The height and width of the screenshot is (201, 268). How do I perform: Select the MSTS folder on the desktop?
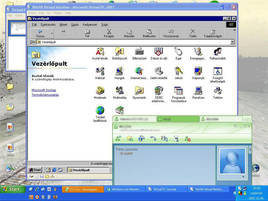[x=10, y=89]
